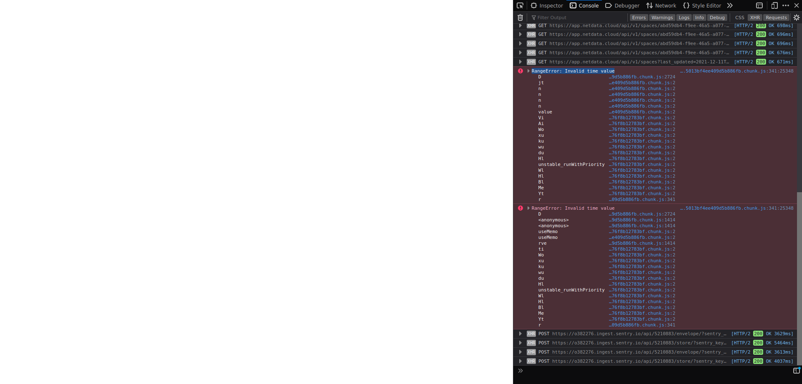This screenshot has width=802, height=384.
Task: Open the multi-line editor mode icon
Action: [x=797, y=370]
